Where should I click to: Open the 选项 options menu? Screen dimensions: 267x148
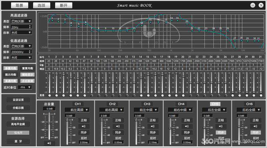[41, 5]
